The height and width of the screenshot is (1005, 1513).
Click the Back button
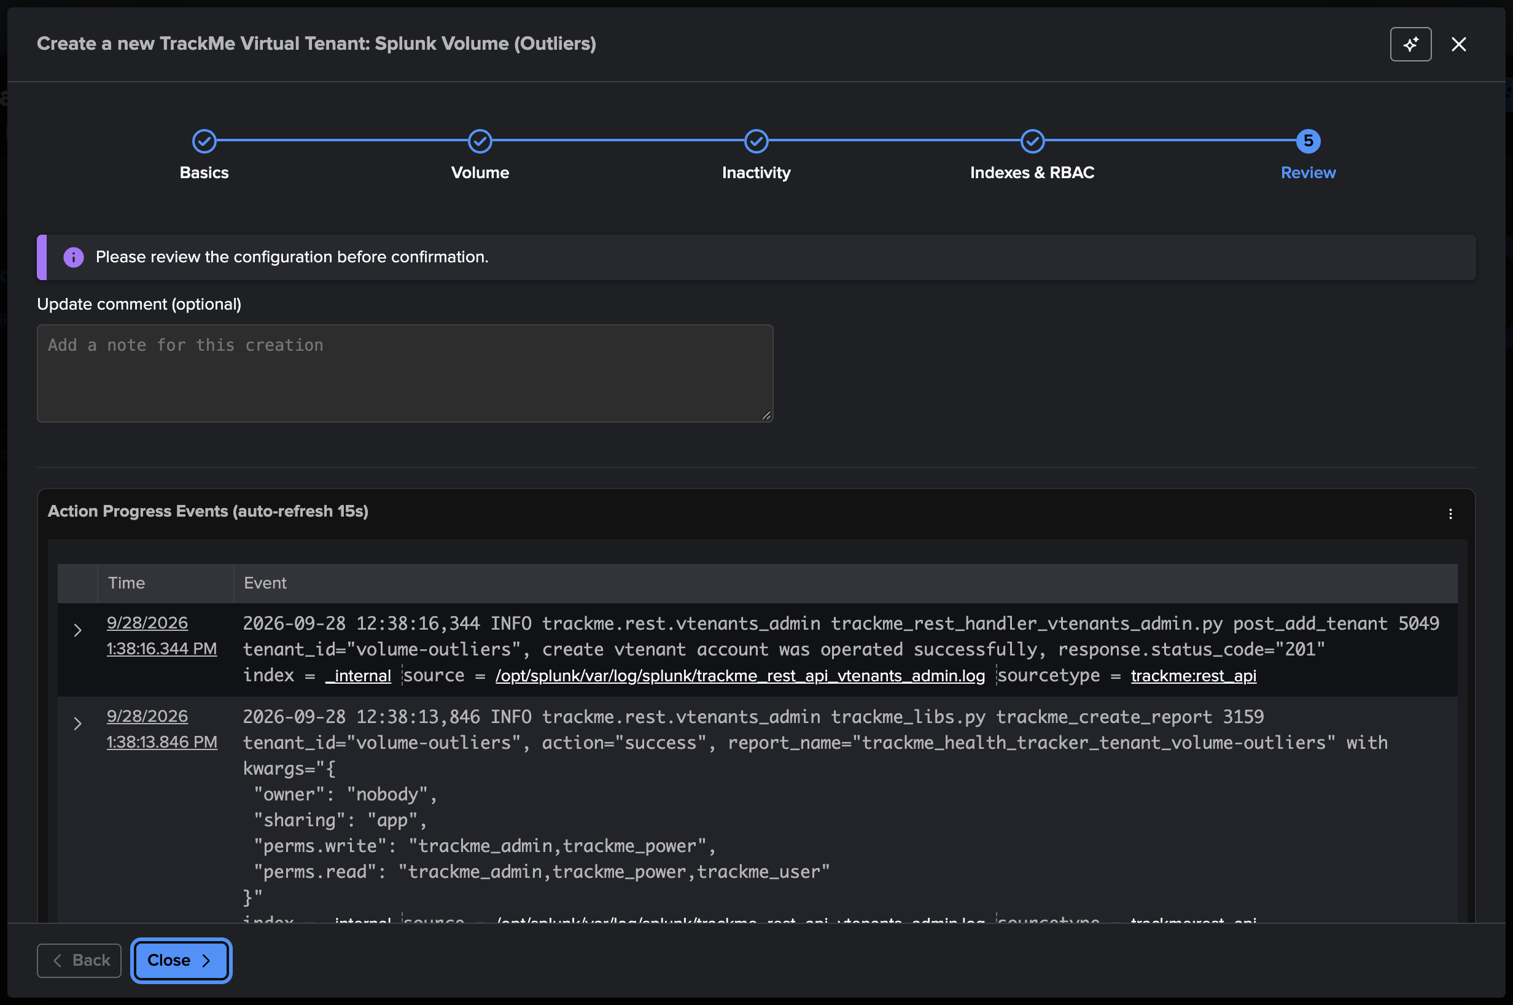(x=79, y=960)
